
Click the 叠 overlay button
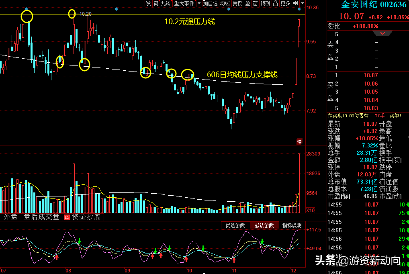pos(248,3)
